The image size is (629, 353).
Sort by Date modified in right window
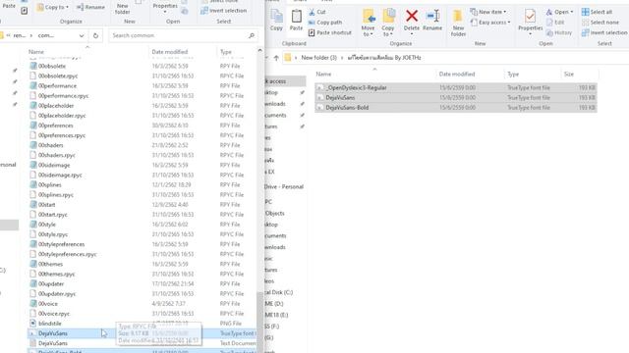(x=470, y=75)
